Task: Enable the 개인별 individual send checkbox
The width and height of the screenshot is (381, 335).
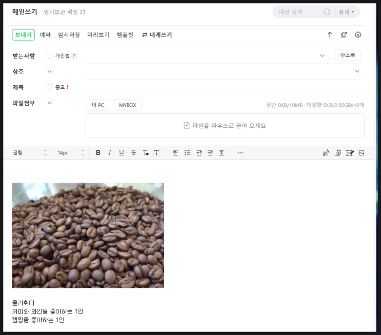Action: click(x=50, y=56)
